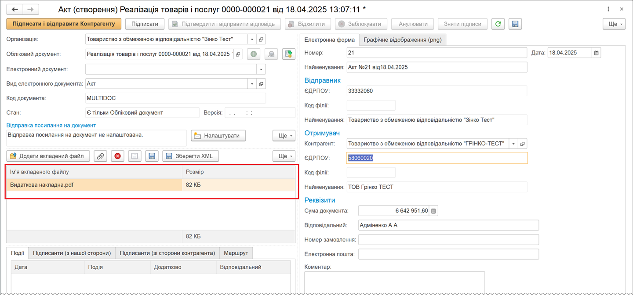The width and height of the screenshot is (633, 296).
Task: Click the Підписати button
Action: click(x=145, y=24)
